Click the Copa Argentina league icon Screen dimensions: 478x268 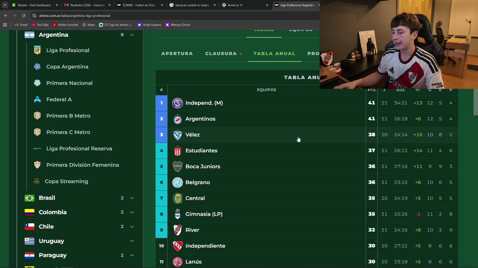point(37,67)
